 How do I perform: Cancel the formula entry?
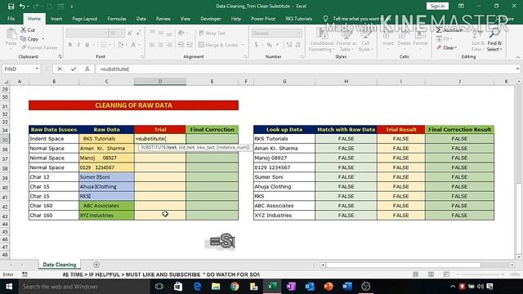[60, 69]
